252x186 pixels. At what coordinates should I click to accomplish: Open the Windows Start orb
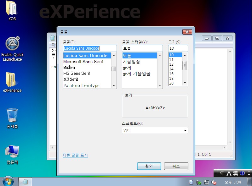pyautogui.click(x=8, y=181)
